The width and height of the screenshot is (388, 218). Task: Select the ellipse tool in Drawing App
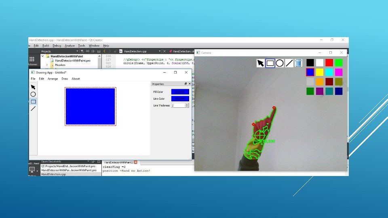click(33, 94)
